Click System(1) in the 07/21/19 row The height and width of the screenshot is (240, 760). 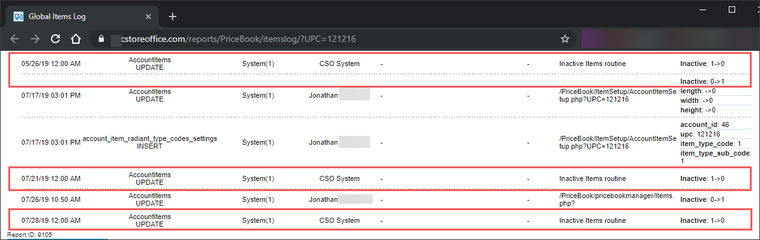point(258,178)
